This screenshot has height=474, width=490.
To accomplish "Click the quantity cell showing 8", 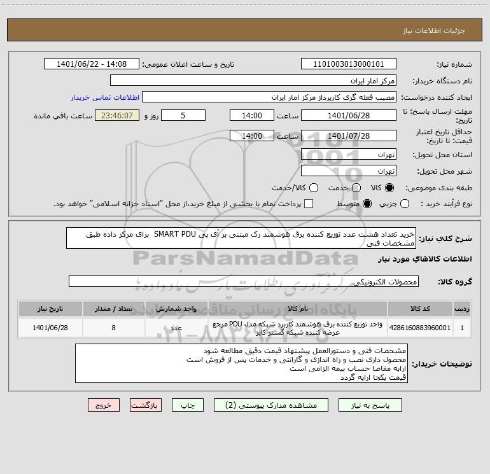I will (113, 328).
